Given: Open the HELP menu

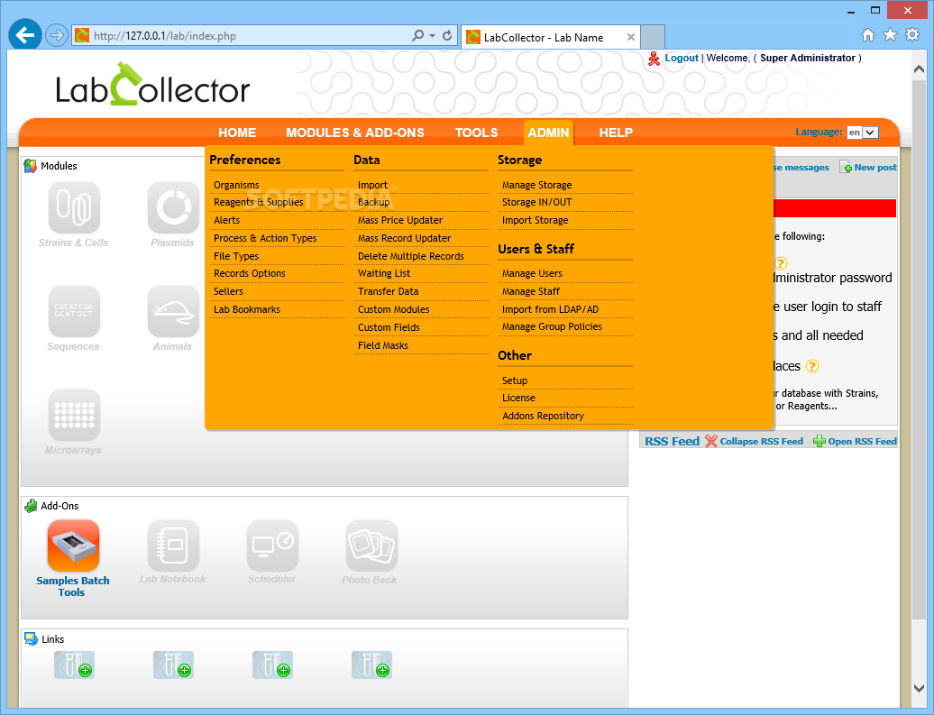Looking at the screenshot, I should tap(616, 133).
